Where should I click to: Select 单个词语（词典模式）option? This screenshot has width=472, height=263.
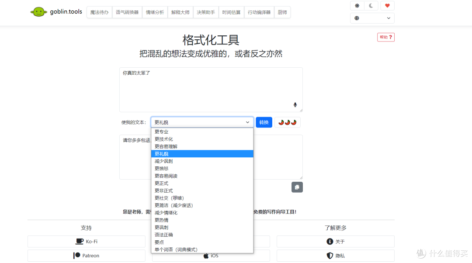[202, 250]
